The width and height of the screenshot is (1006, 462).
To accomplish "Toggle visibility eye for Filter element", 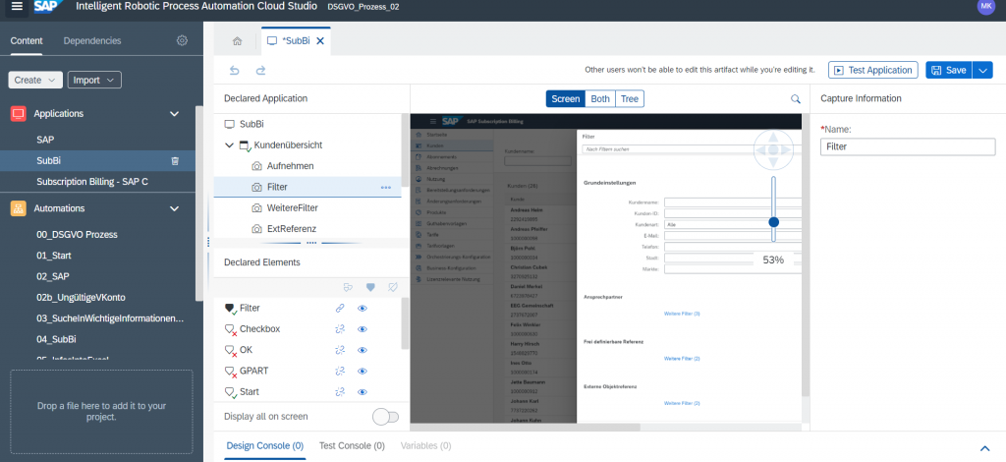I will pos(363,309).
